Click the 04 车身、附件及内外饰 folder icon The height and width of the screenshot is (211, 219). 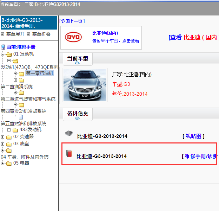tap(9, 151)
